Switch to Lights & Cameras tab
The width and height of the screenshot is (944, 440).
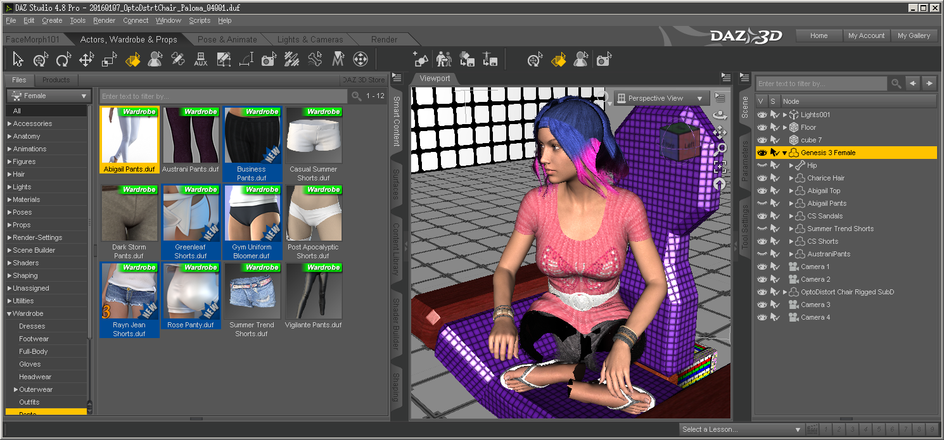click(310, 39)
